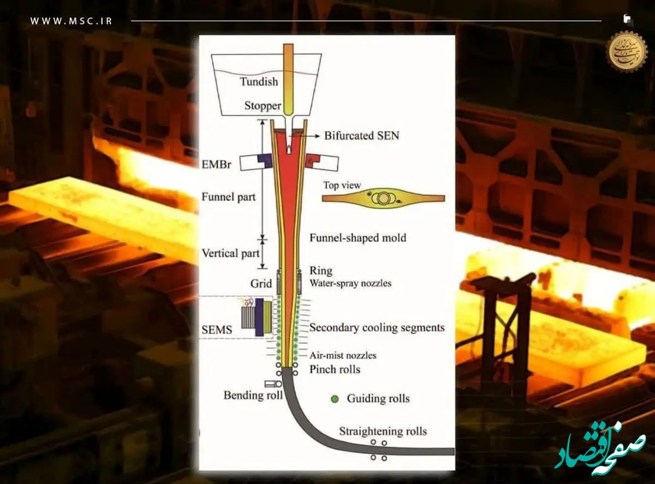Image resolution: width=655 pixels, height=484 pixels.
Task: Click the round gold emblem logo
Action: tap(627, 51)
